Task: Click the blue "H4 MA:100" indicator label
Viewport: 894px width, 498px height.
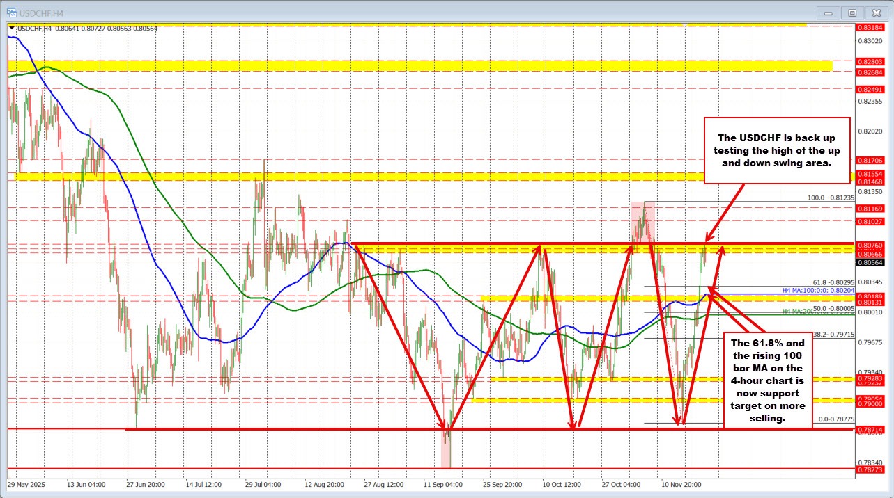Action: [819, 290]
